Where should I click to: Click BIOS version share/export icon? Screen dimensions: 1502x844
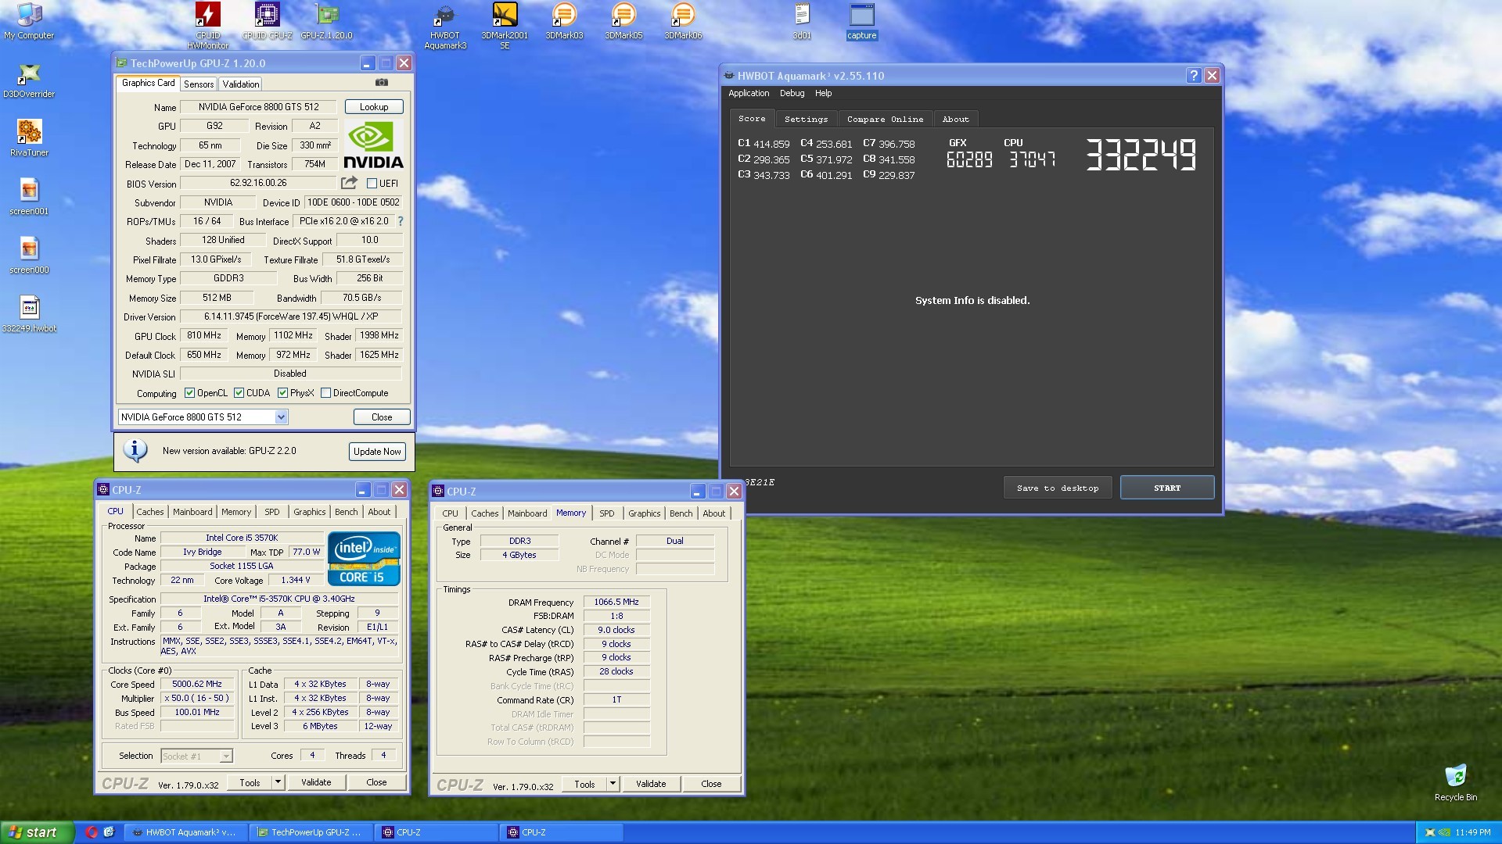(349, 183)
